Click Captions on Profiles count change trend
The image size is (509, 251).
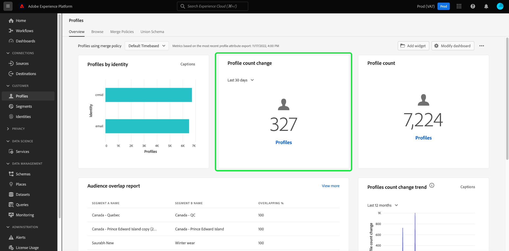point(468,187)
